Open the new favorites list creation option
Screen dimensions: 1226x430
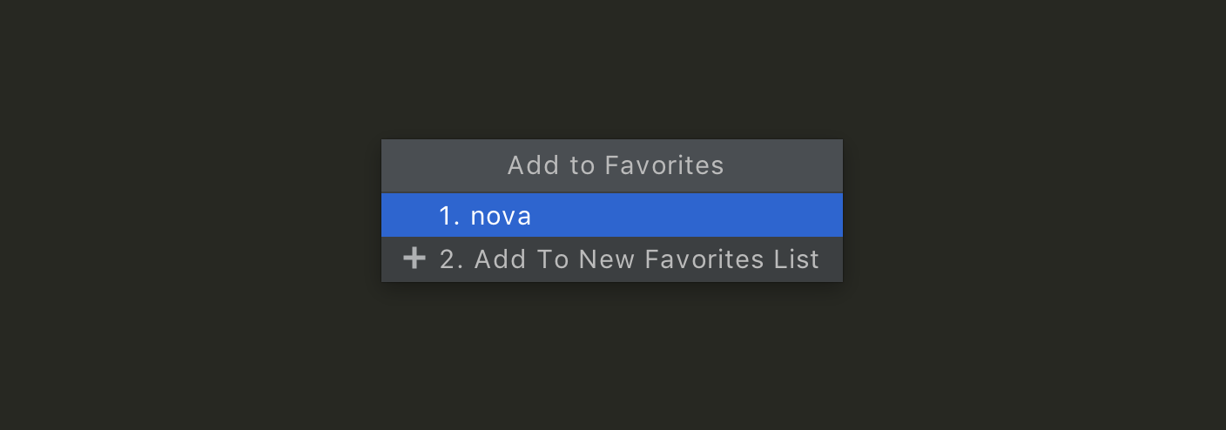[x=629, y=259]
